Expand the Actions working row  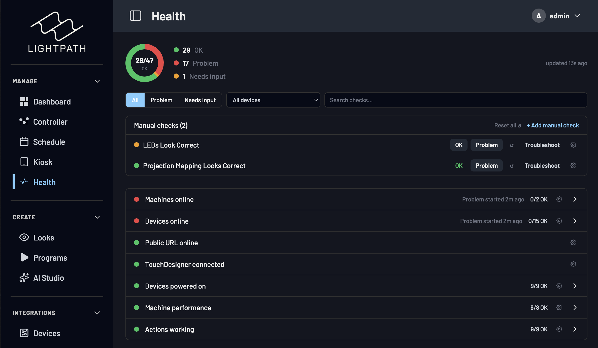[575, 329]
